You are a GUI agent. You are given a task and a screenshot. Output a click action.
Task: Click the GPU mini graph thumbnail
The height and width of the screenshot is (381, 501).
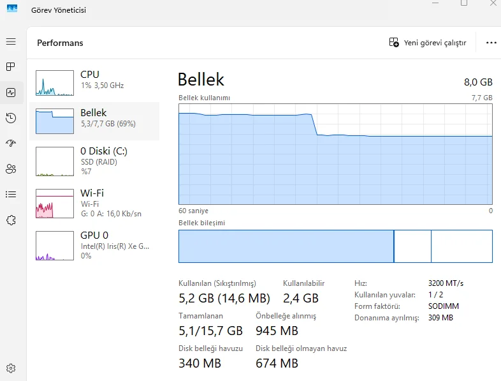click(55, 245)
